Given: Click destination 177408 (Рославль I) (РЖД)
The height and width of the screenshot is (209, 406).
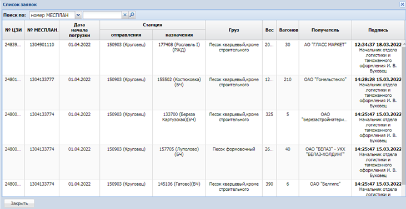Looking at the screenshot, I should [179, 47].
